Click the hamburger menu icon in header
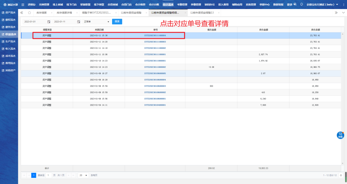Viewport: 347px width, 184px height. (x=23, y=4)
